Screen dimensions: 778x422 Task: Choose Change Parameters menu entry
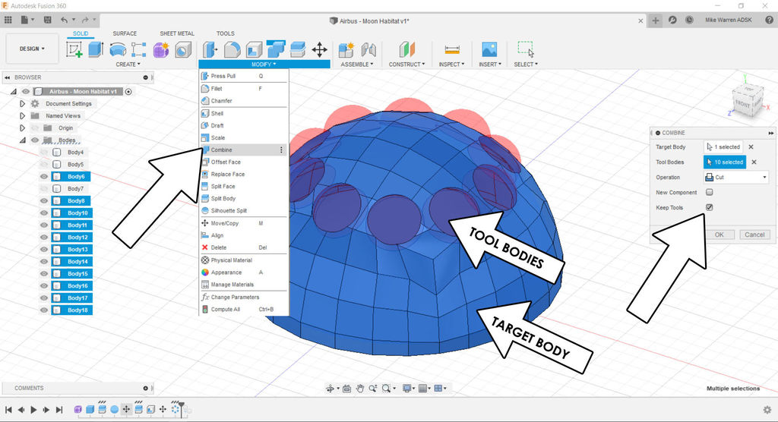coord(244,297)
